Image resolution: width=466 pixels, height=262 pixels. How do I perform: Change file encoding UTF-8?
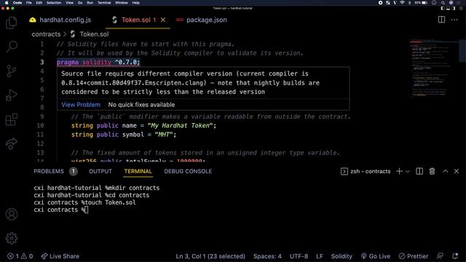tap(299, 256)
